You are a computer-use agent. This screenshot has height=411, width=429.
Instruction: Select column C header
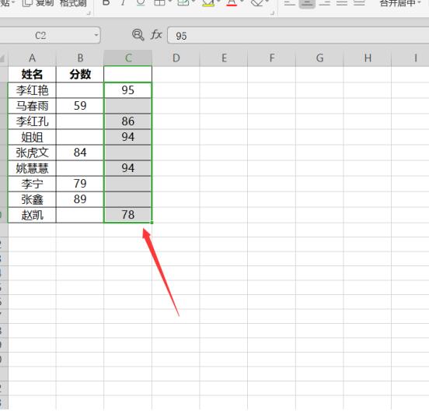coord(128,58)
